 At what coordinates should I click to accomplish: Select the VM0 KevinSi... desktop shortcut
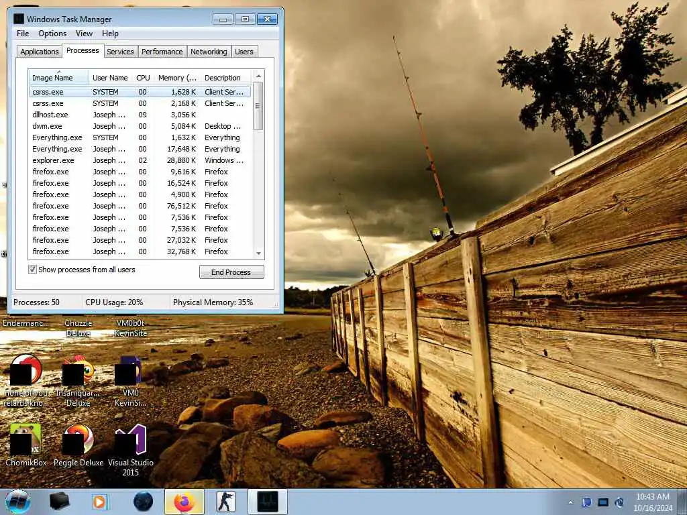(131, 381)
